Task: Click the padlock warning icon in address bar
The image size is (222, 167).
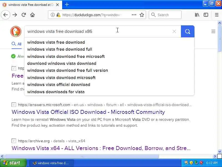Action: [58, 15]
